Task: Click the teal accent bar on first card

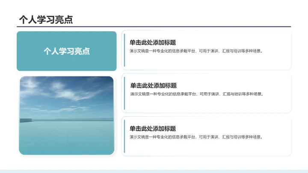Action: pos(124,50)
